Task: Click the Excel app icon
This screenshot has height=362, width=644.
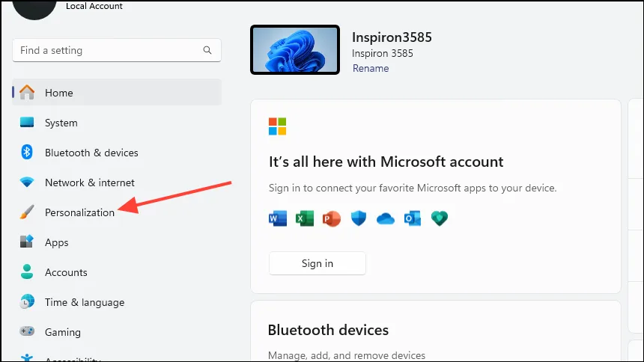Action: tap(304, 218)
